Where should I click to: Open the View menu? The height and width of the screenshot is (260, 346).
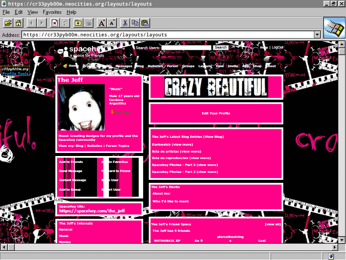[x=33, y=12]
